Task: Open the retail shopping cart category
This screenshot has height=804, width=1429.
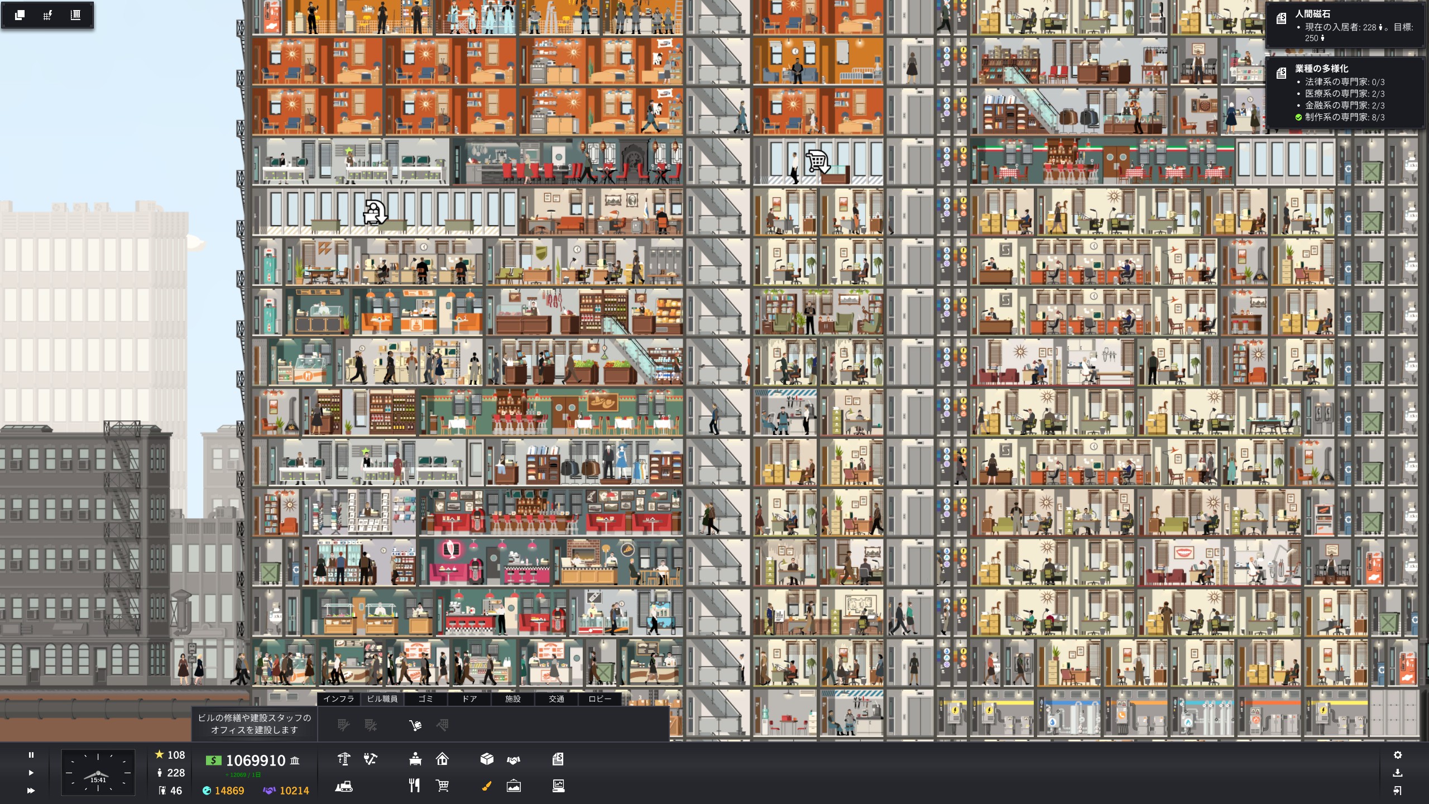Action: 443,786
